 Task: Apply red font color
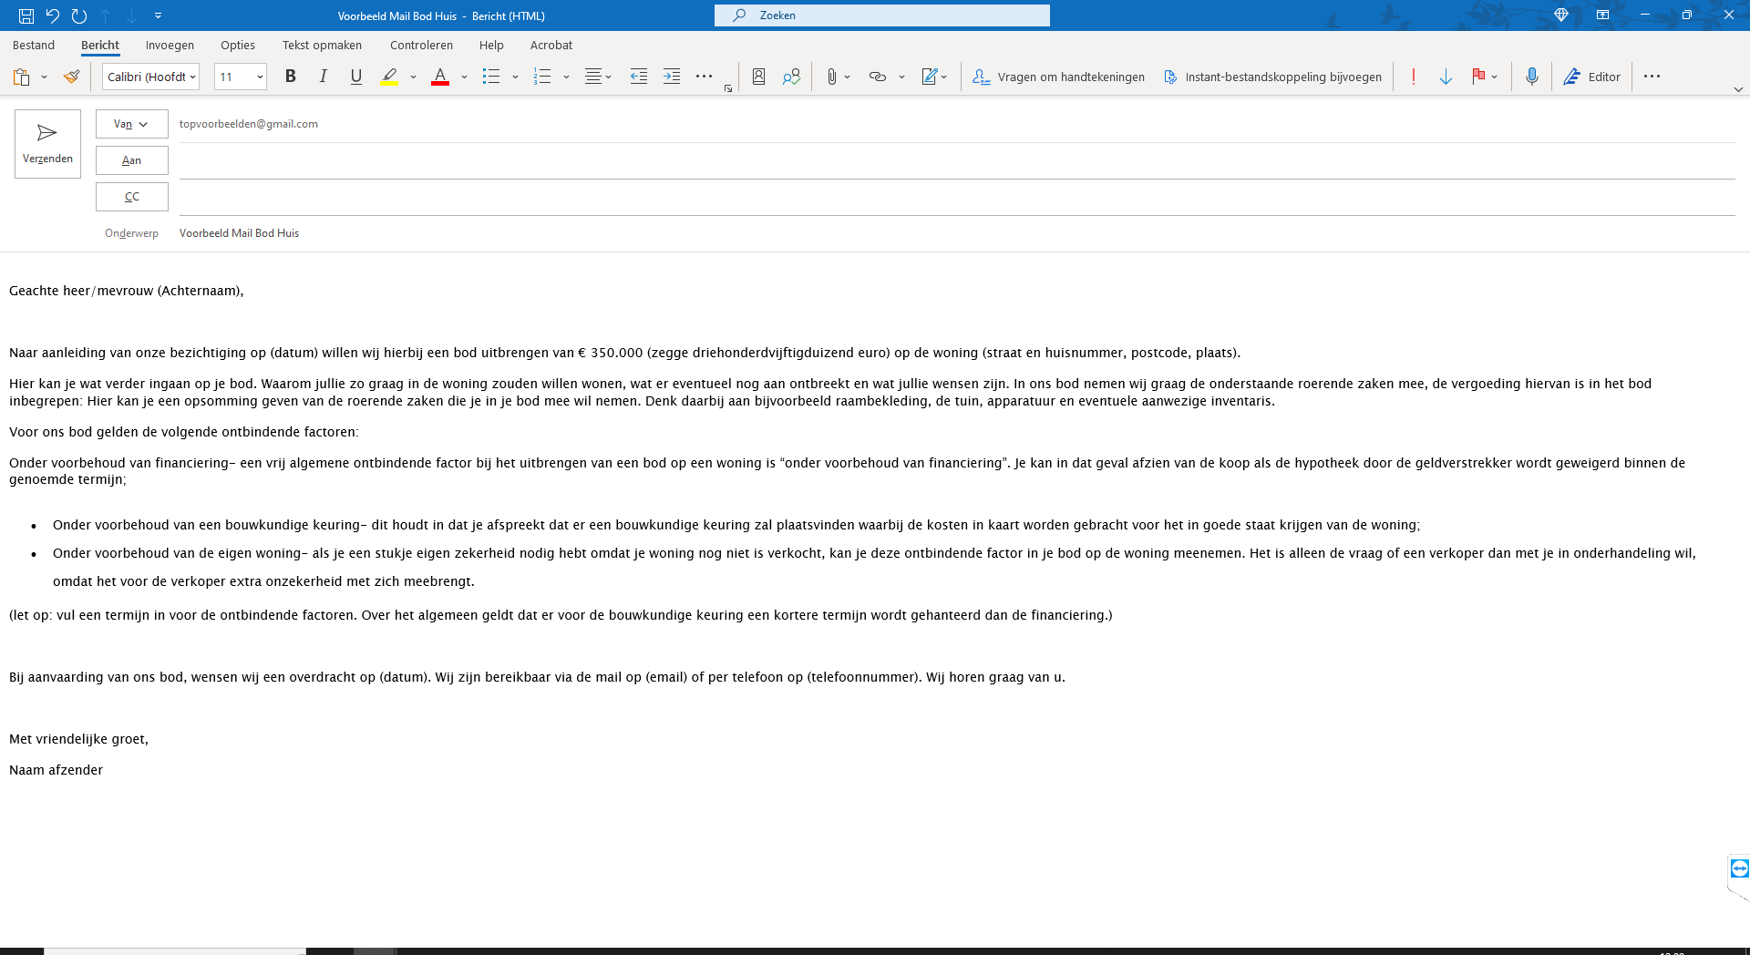coord(440,77)
